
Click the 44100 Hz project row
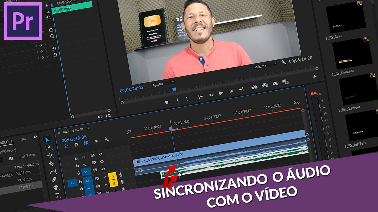click(22, 187)
